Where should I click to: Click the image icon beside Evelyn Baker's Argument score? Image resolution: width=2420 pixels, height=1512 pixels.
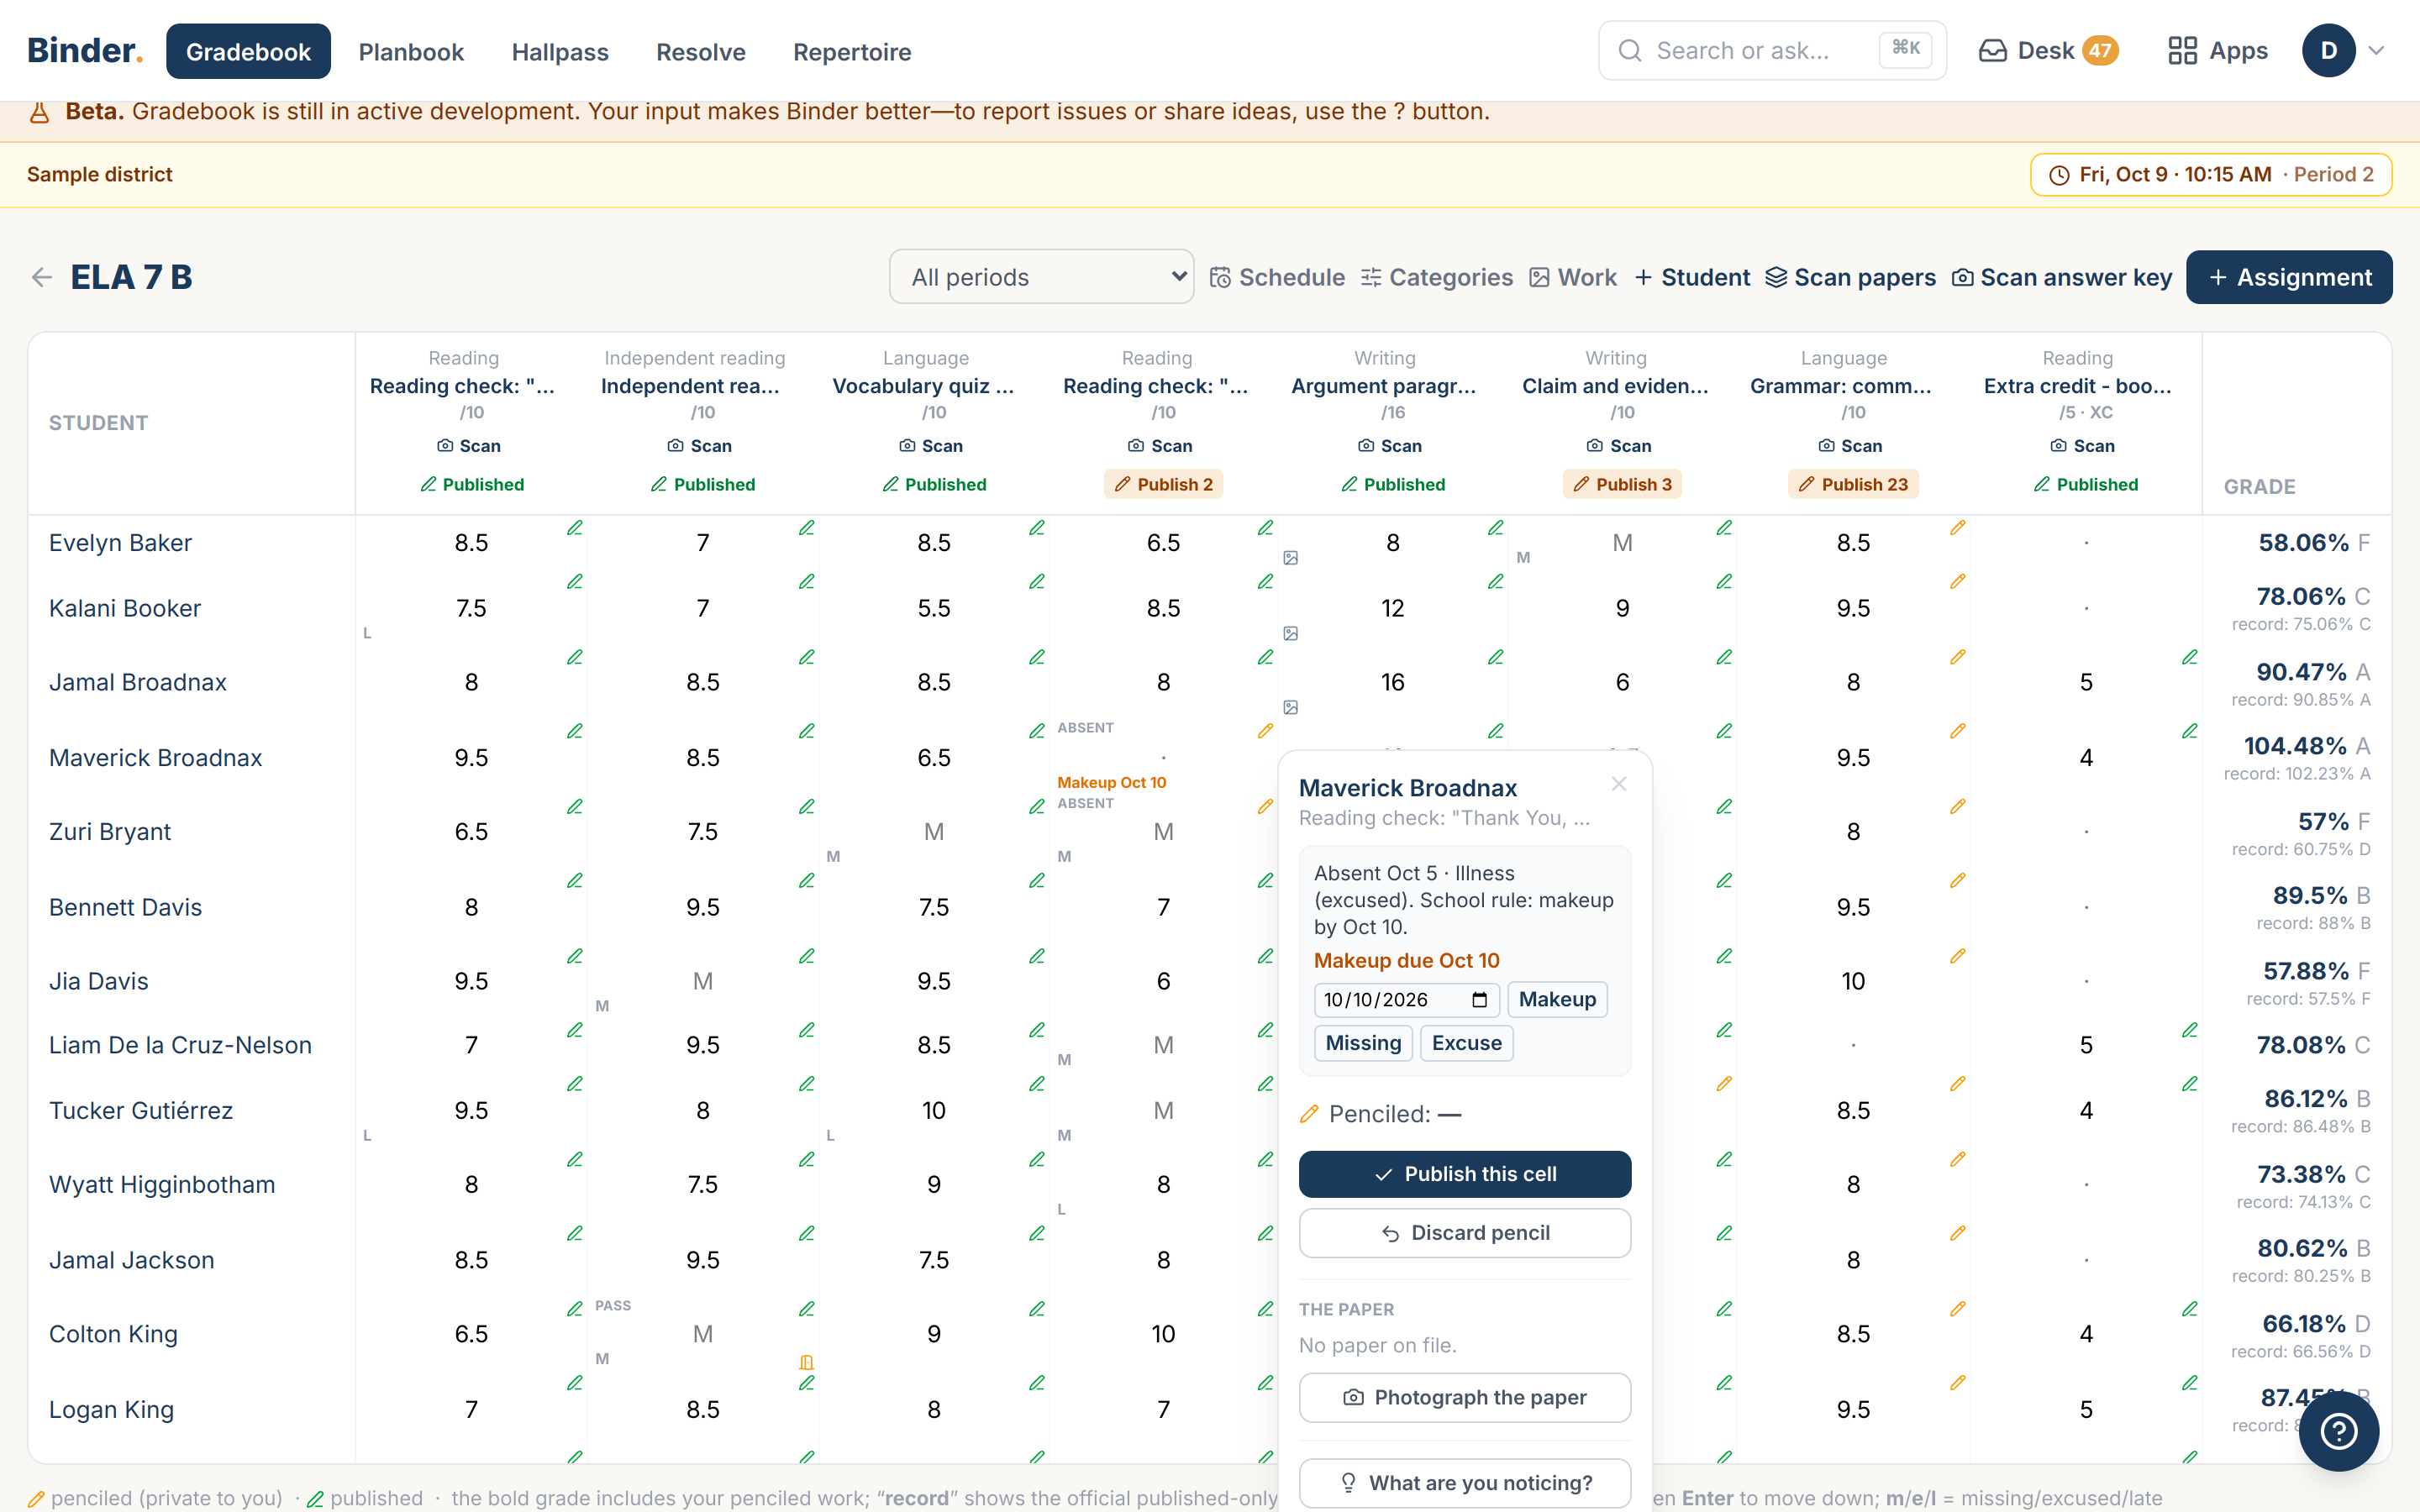(x=1291, y=558)
